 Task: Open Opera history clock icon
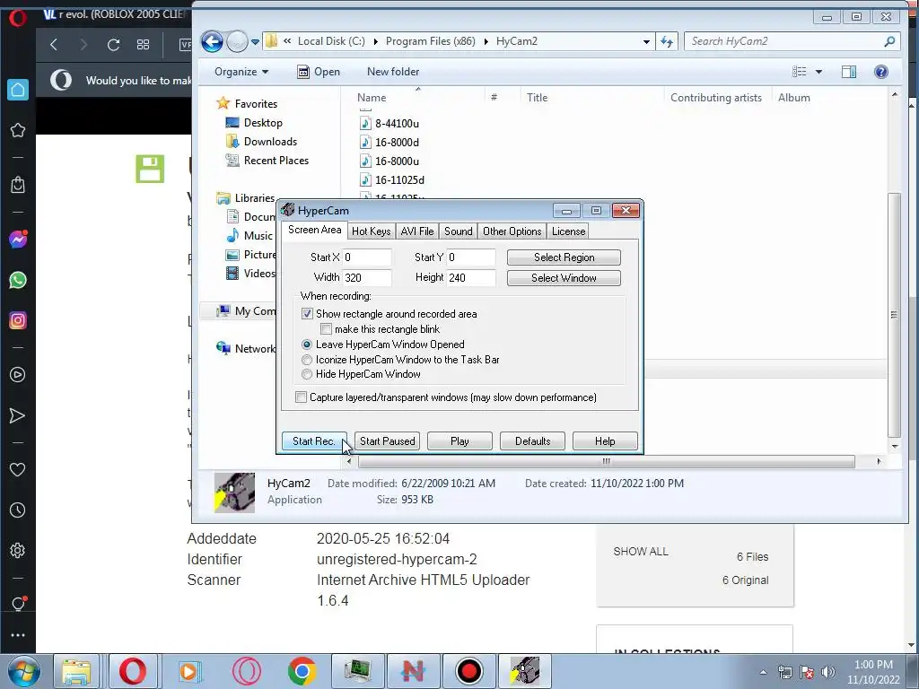click(18, 510)
